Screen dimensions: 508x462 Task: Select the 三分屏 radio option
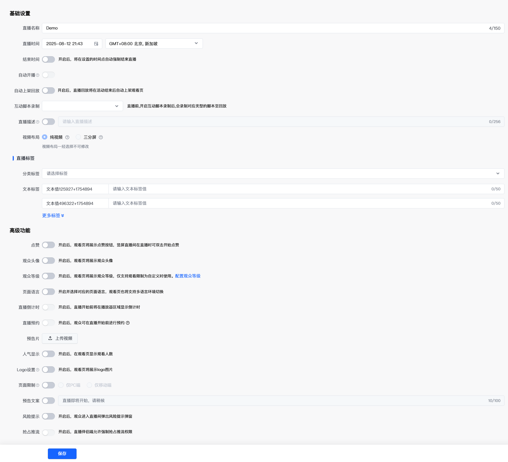[x=78, y=137]
